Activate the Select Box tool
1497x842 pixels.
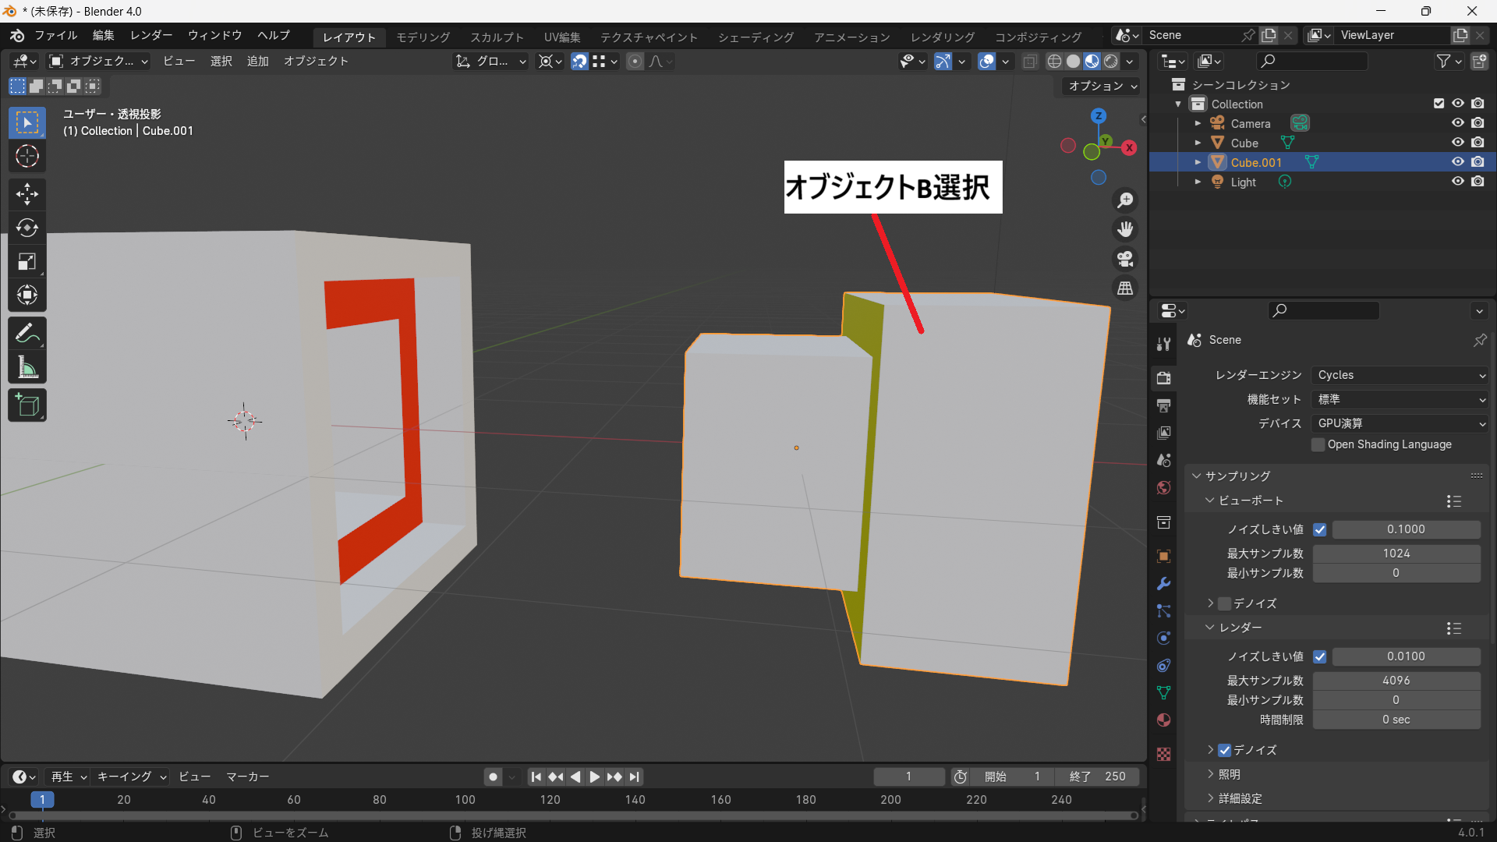click(x=27, y=123)
